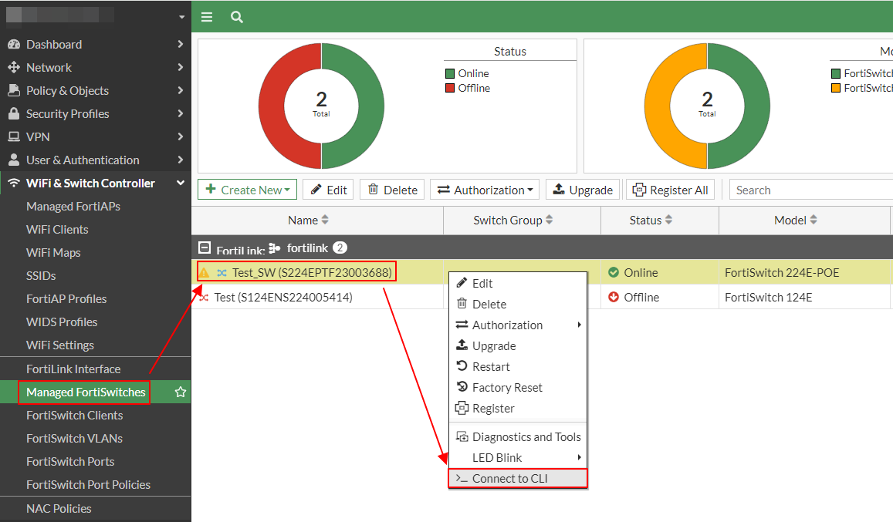This screenshot has height=522, width=893.
Task: Choose Register in the context menu
Action: (x=518, y=408)
